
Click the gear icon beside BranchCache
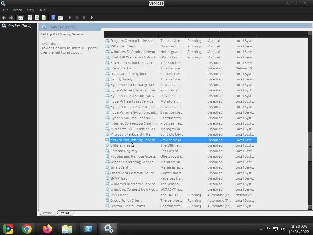(107, 68)
